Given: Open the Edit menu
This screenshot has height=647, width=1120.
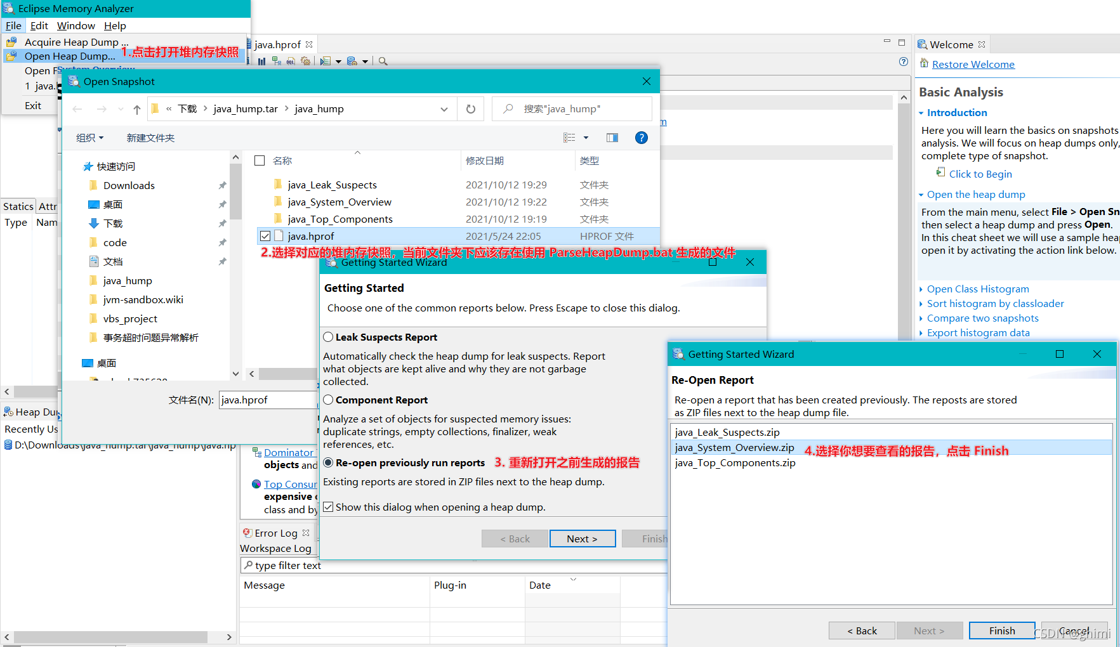Looking at the screenshot, I should [x=39, y=25].
